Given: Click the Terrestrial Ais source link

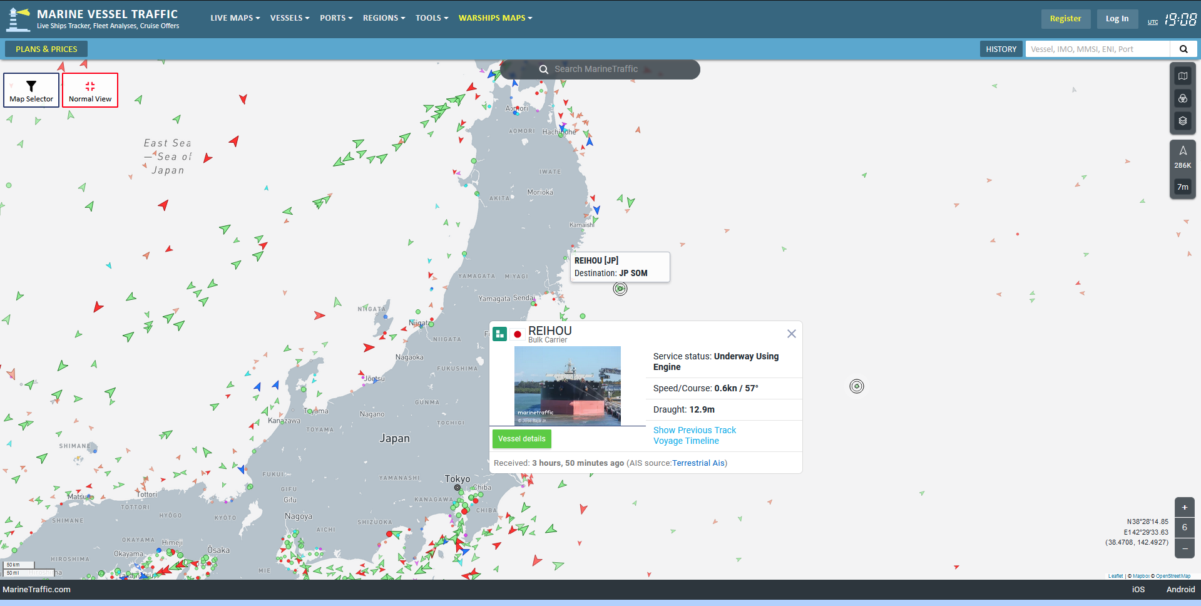Looking at the screenshot, I should click(698, 463).
